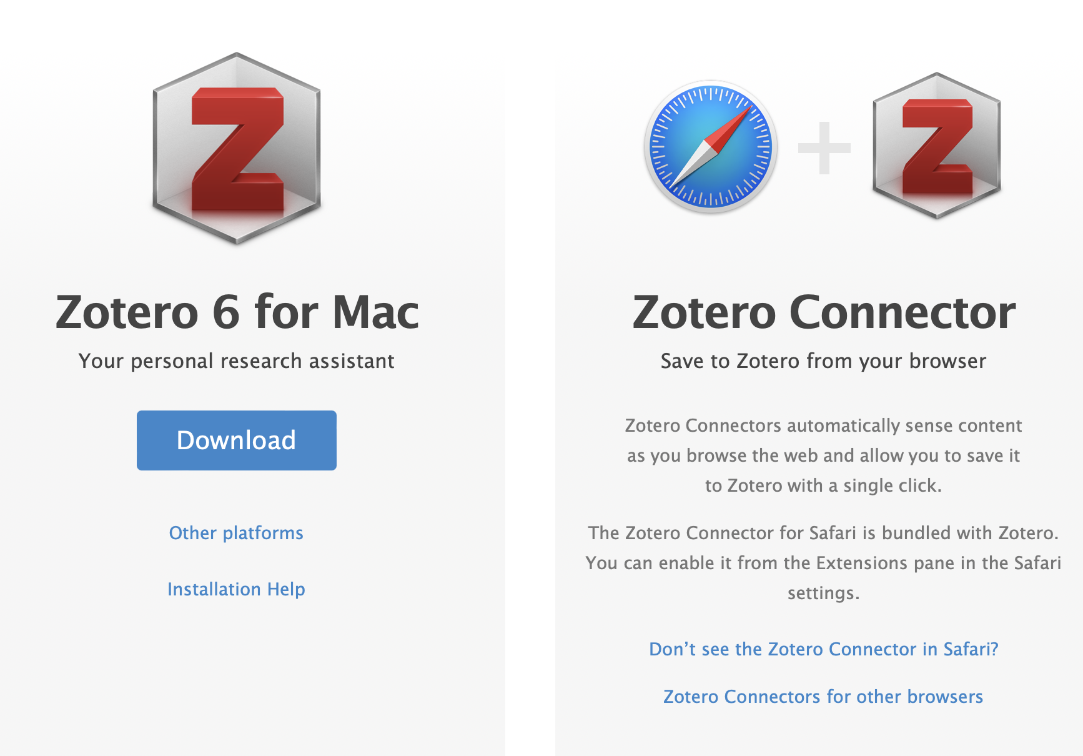Follow "Don't see the Zotero Connector in Safari?"
1083x756 pixels.
point(824,649)
